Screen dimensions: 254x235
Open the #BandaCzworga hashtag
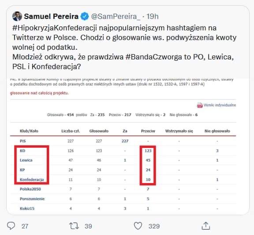(x=153, y=57)
